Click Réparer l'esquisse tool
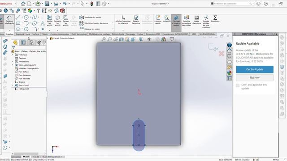This screenshot has height=161, width=287. tap(136, 20)
